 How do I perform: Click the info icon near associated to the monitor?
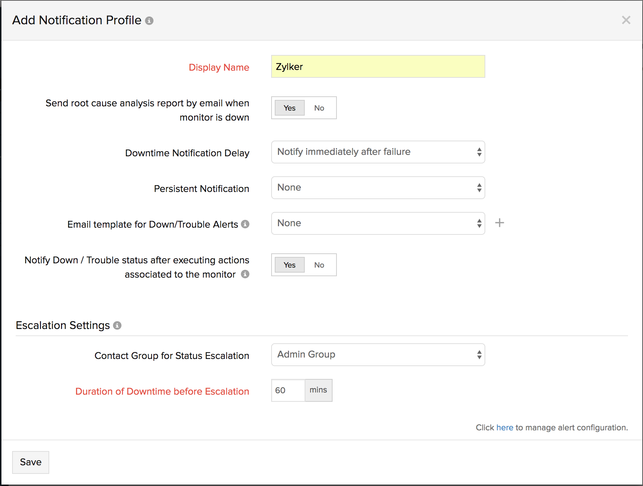[245, 274]
